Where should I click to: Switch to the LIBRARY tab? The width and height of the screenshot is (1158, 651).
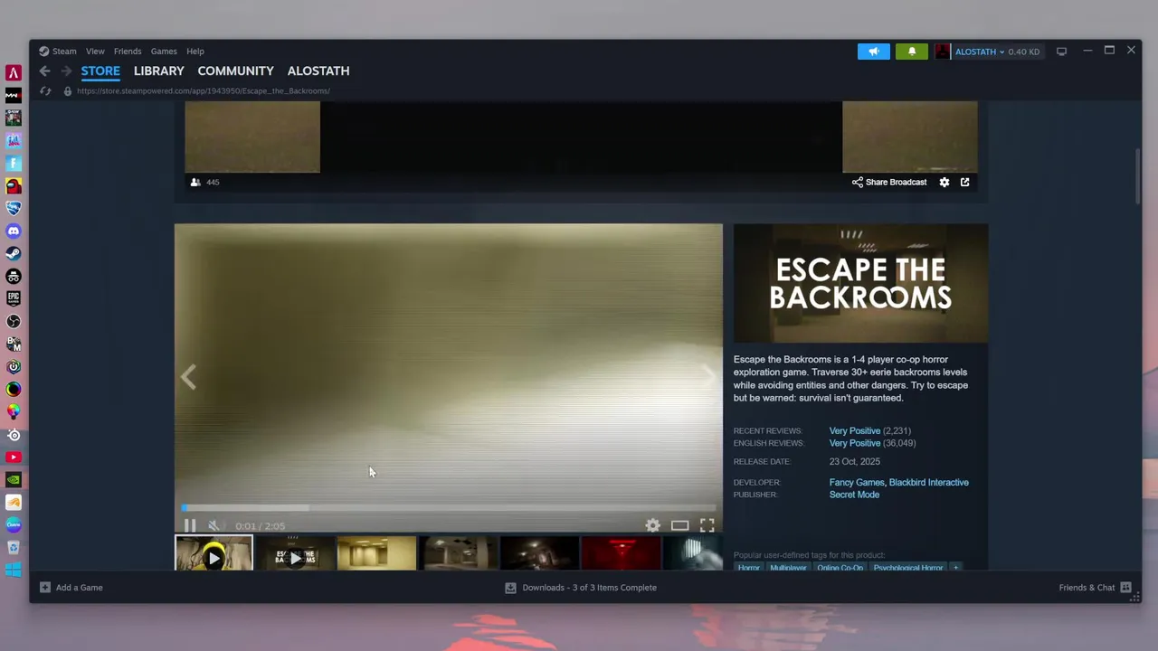pyautogui.click(x=159, y=71)
